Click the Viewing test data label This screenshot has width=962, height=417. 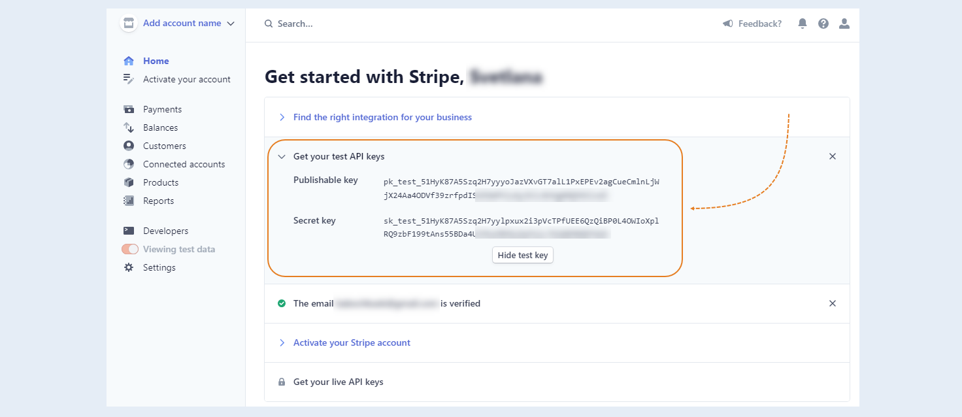pos(179,249)
